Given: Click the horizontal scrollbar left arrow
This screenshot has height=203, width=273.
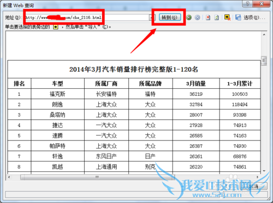Looking at the screenshot, I should click(x=9, y=177).
